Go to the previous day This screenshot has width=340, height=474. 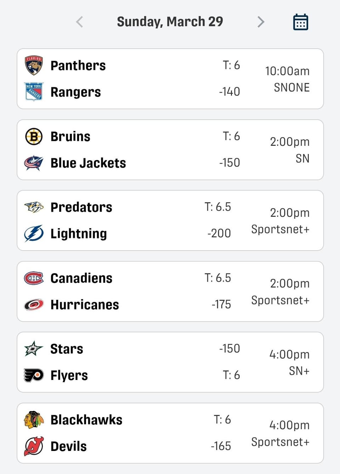80,22
